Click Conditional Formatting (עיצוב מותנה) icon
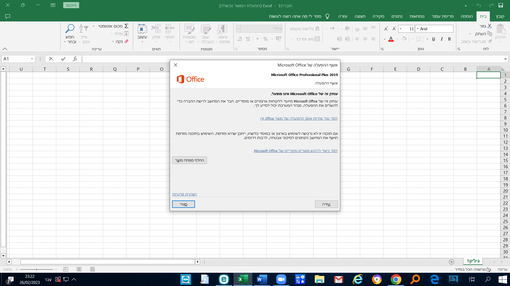 coord(222,29)
